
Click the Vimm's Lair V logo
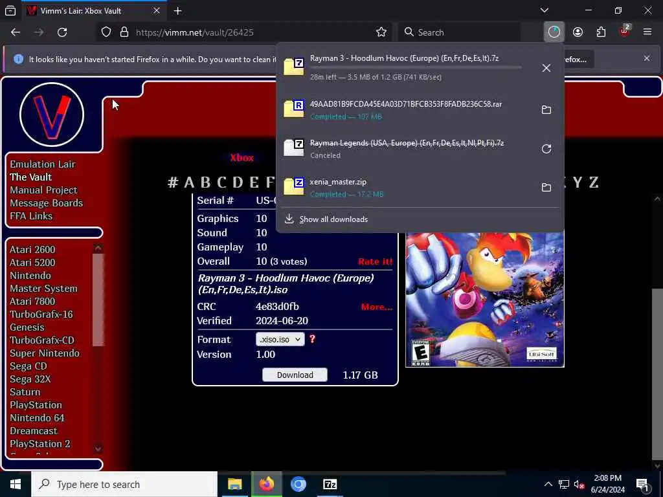coord(52,115)
